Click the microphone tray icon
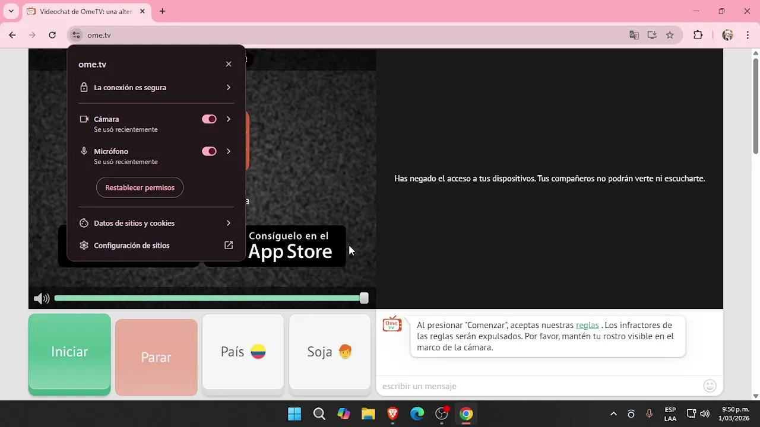Image resolution: width=760 pixels, height=427 pixels. click(x=649, y=414)
